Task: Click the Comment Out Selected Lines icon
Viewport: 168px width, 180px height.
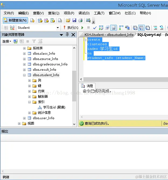Action: [x=155, y=28]
